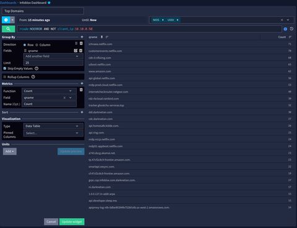
Task: Click the pin icon beside qname column header
Action: (101, 37)
